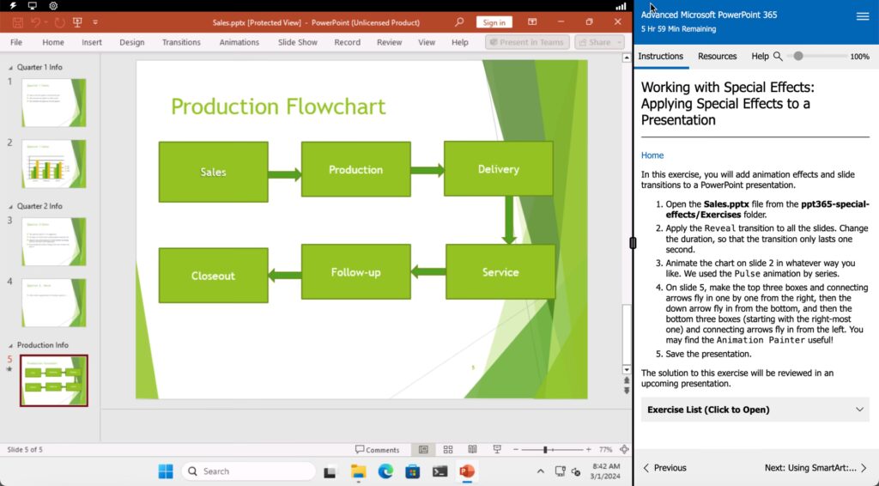Viewport: 879px width, 486px height.
Task: Open the hamburger menu in the course panel
Action: coord(863,16)
